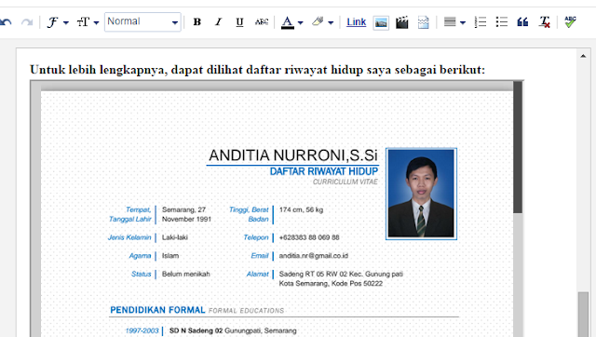Click the email anditia.nr@gmail.co.id
The width and height of the screenshot is (596, 337).
tap(314, 256)
